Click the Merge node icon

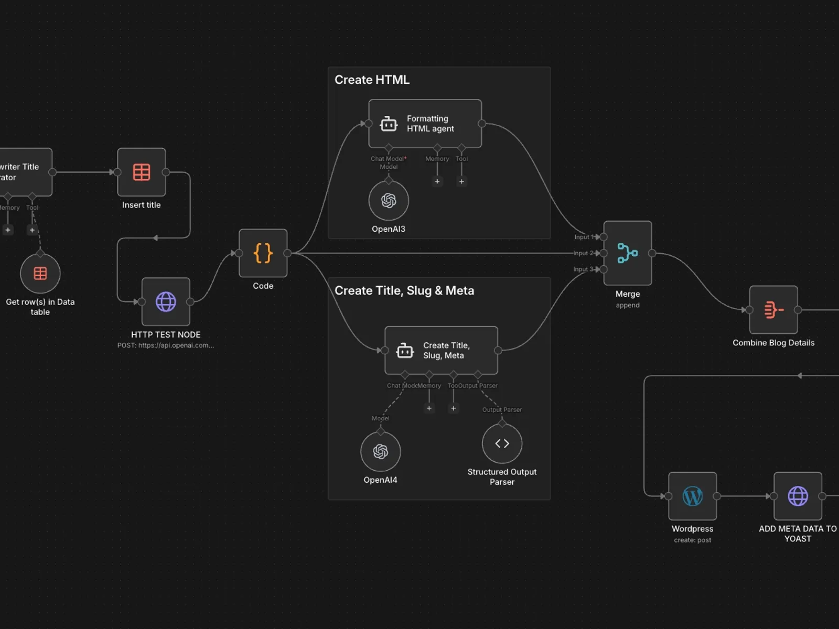627,253
